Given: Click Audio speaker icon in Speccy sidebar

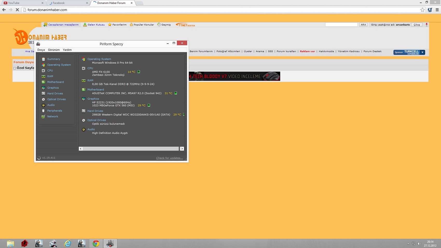Looking at the screenshot, I should 43,105.
